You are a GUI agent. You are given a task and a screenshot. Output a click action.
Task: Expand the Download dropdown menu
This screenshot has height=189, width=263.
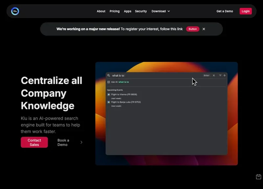click(160, 11)
